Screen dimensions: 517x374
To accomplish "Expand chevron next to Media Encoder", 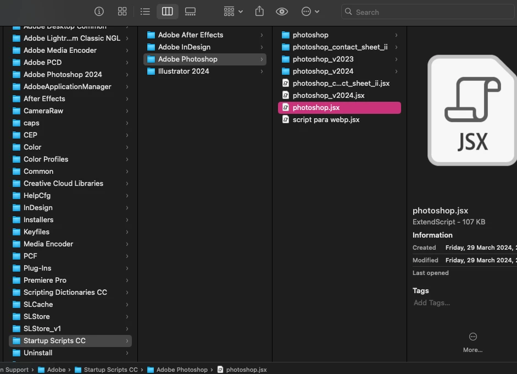I will (x=127, y=244).
